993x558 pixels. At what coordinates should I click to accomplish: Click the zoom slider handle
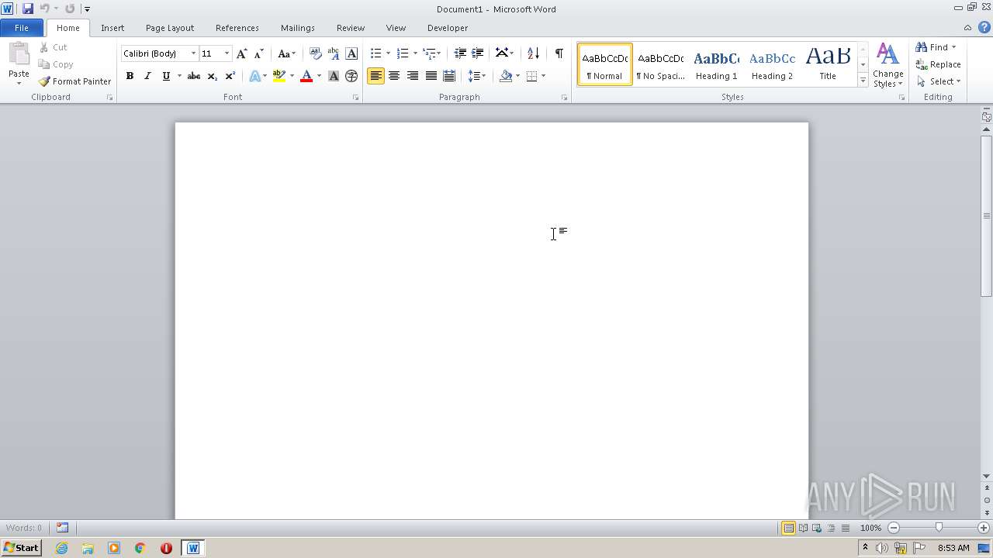(939, 528)
